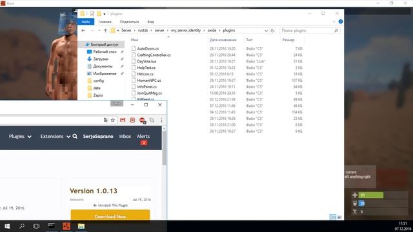Open Windows taskbar search
Viewport: 413px width, 232px height.
(x=22, y=226)
